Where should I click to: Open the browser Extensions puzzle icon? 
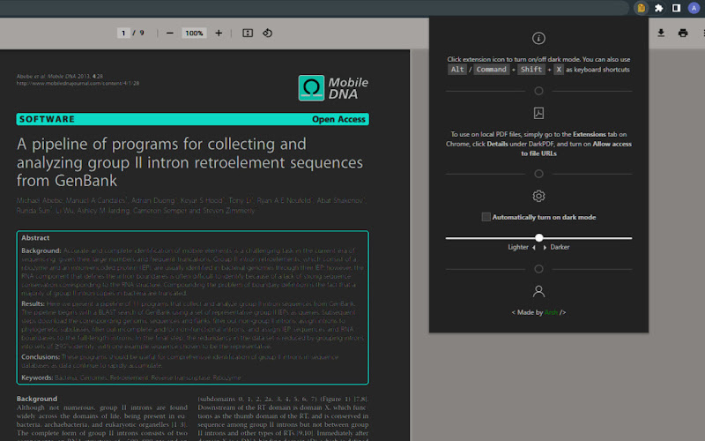(x=658, y=8)
